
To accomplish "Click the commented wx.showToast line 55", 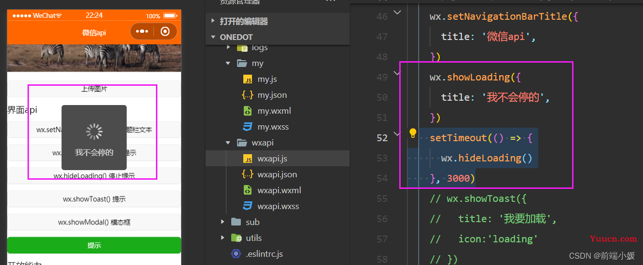I will click(x=478, y=199).
